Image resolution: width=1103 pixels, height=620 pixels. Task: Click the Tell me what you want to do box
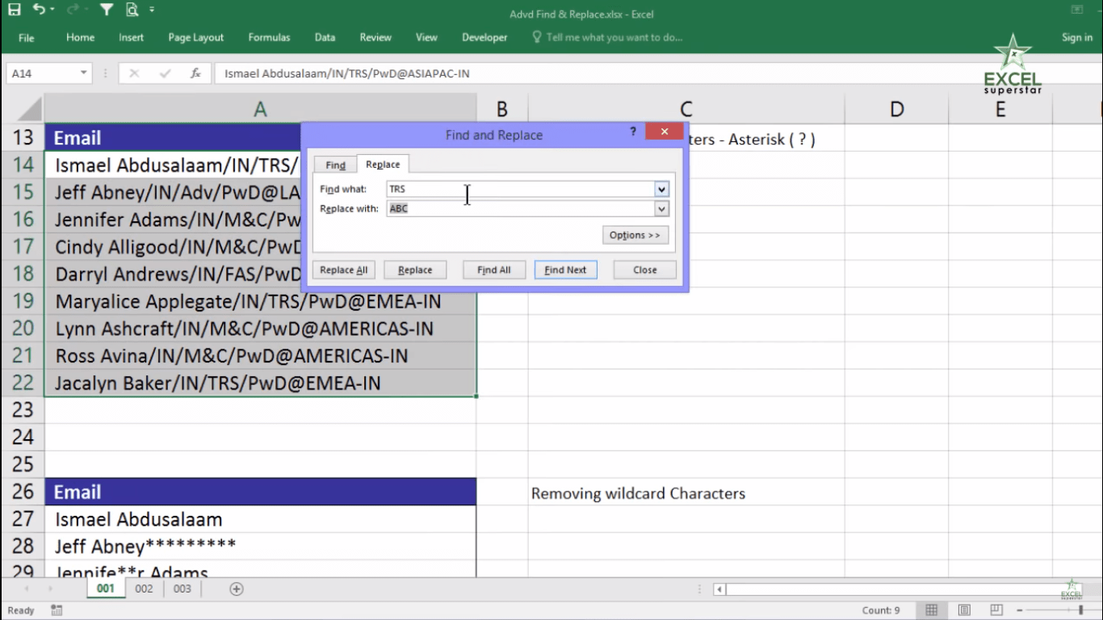pyautogui.click(x=614, y=37)
